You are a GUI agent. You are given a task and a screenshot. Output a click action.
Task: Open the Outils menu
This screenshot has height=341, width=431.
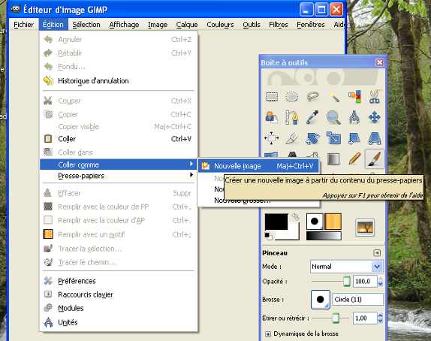tap(252, 25)
